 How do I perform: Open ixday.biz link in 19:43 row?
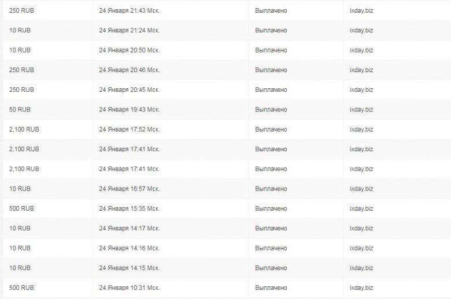(x=361, y=110)
